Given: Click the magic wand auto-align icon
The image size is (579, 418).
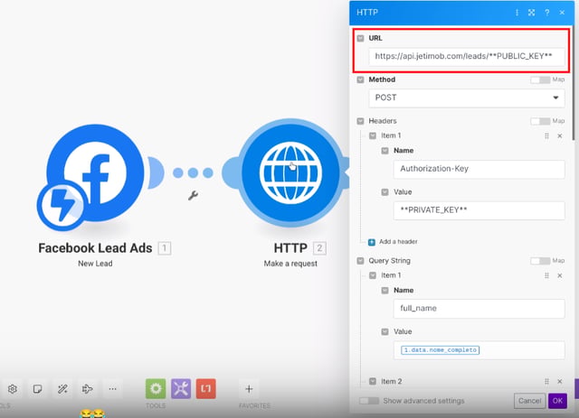Looking at the screenshot, I should click(62, 389).
